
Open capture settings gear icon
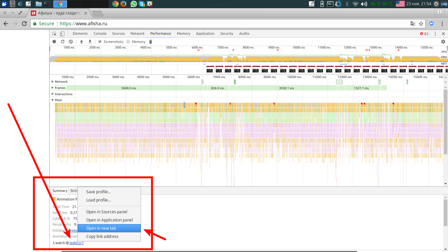click(x=443, y=42)
